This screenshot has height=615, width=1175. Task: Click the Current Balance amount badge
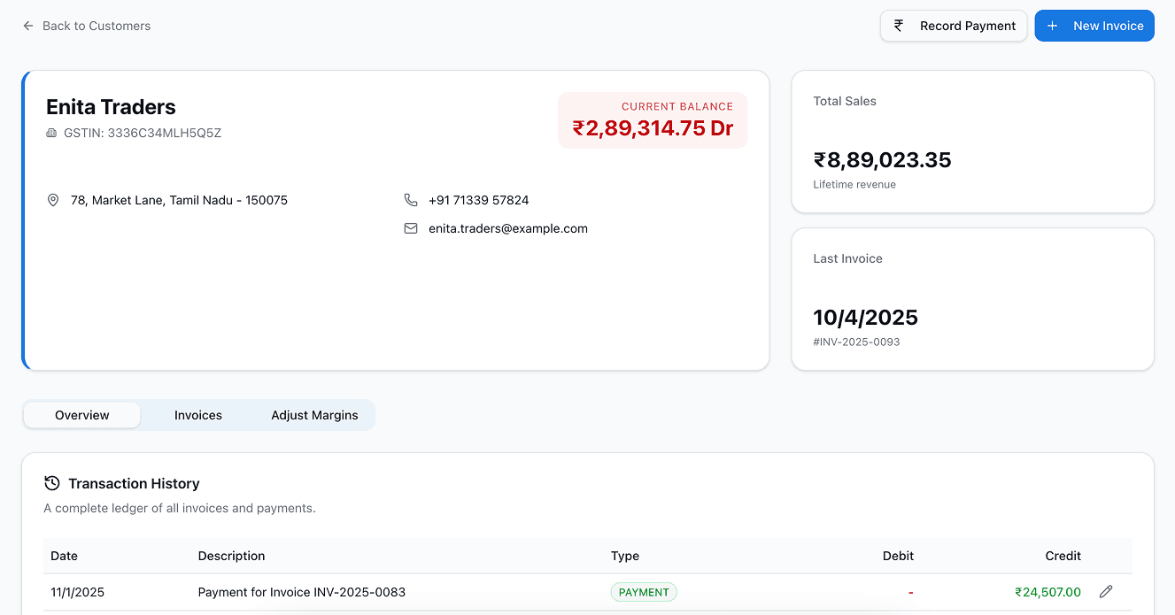[653, 119]
